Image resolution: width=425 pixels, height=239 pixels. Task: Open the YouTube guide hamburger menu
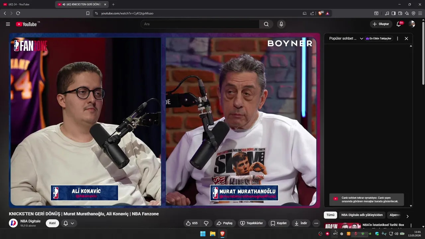(x=8, y=24)
